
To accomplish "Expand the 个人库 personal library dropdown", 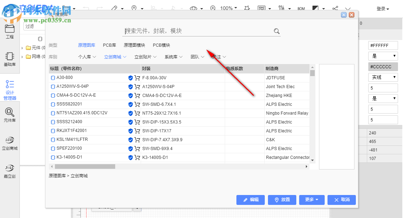I will point(87,57).
